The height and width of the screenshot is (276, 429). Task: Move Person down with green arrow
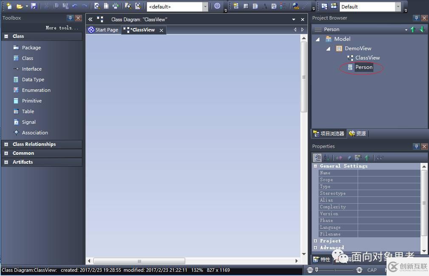422,30
